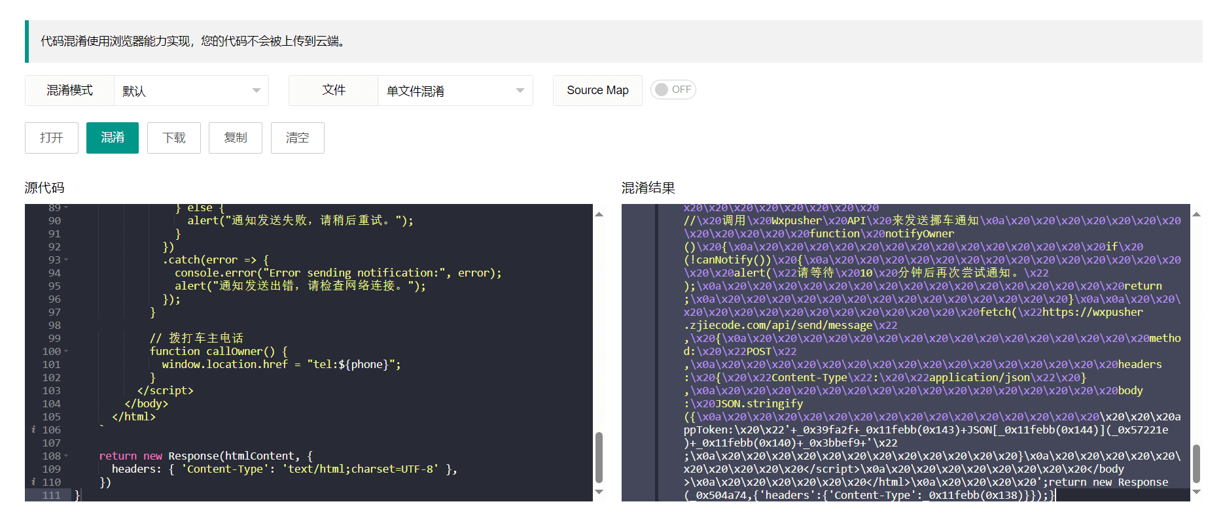Download result using the 下载 button
Image resolution: width=1223 pixels, height=523 pixels.
click(174, 138)
